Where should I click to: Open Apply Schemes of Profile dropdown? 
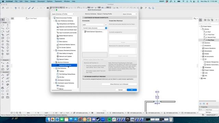(x=63, y=14)
